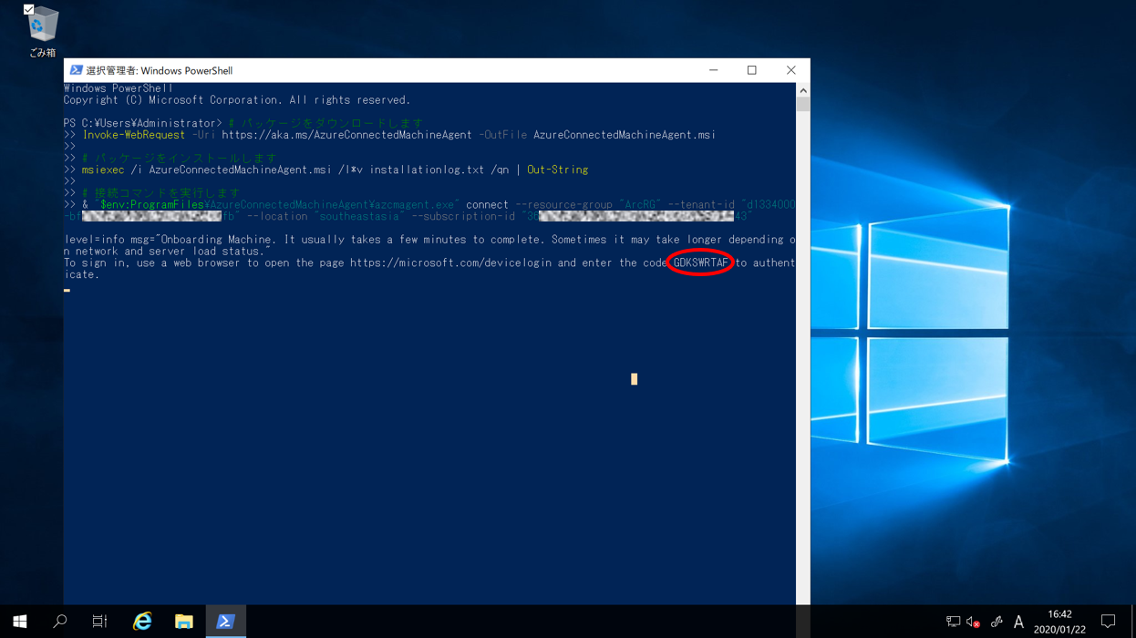Viewport: 1136px width, 638px height.
Task: Click the "southeastasia" location value
Action: point(356,217)
